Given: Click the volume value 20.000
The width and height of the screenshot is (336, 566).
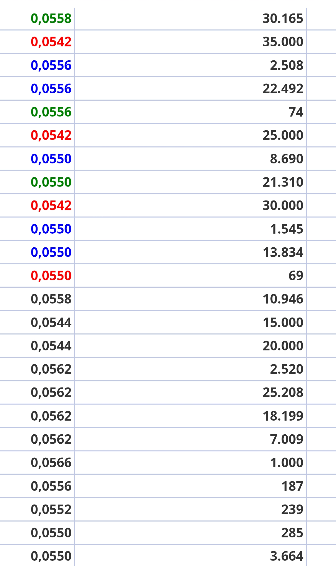Looking at the screenshot, I should point(283,346).
